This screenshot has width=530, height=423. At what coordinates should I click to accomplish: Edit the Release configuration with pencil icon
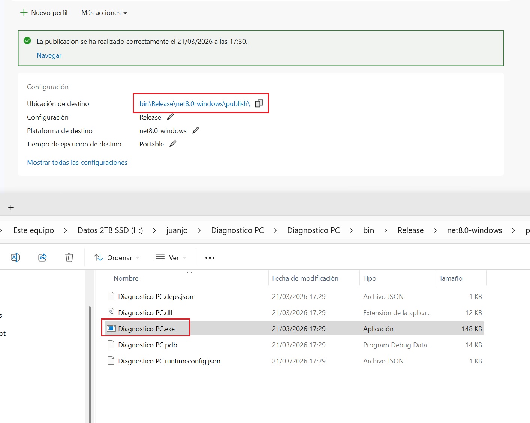tap(170, 117)
